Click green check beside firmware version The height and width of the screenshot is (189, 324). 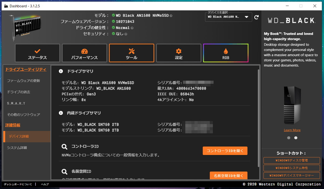pyautogui.click(x=113, y=22)
